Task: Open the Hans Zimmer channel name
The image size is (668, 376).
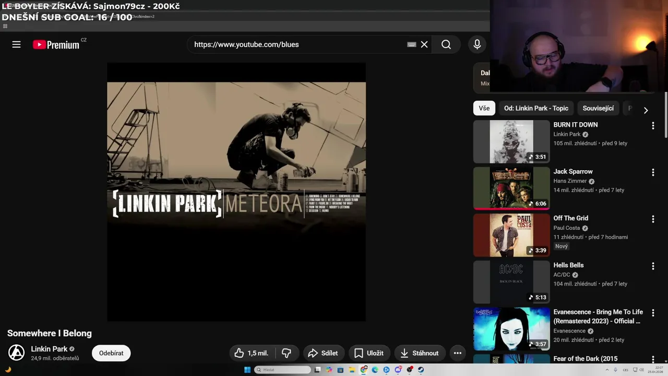Action: (570, 181)
